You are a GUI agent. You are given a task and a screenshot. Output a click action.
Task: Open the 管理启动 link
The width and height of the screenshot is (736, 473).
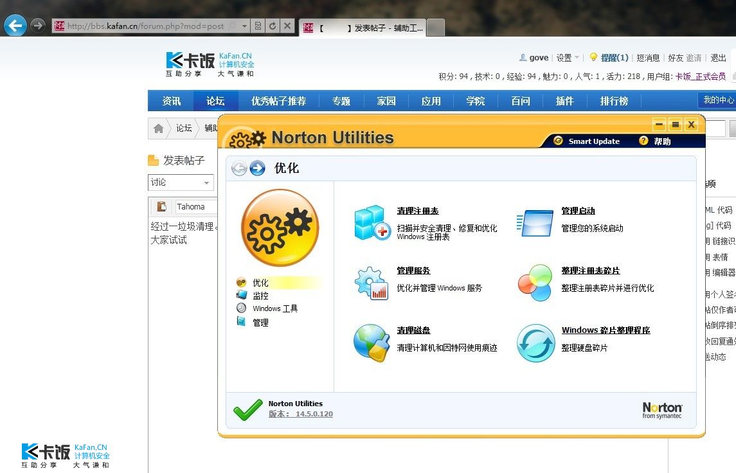[x=579, y=211]
